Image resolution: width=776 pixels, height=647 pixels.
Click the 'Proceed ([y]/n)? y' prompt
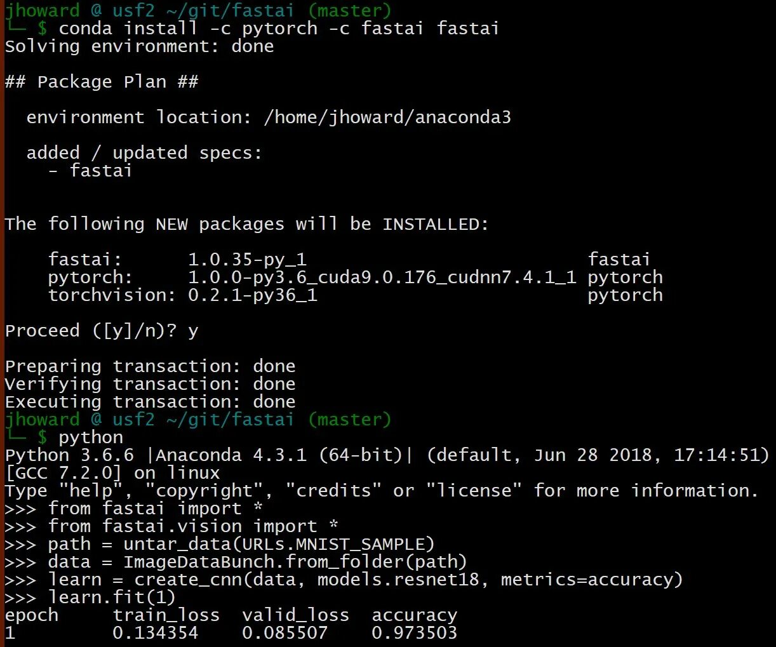[102, 331]
